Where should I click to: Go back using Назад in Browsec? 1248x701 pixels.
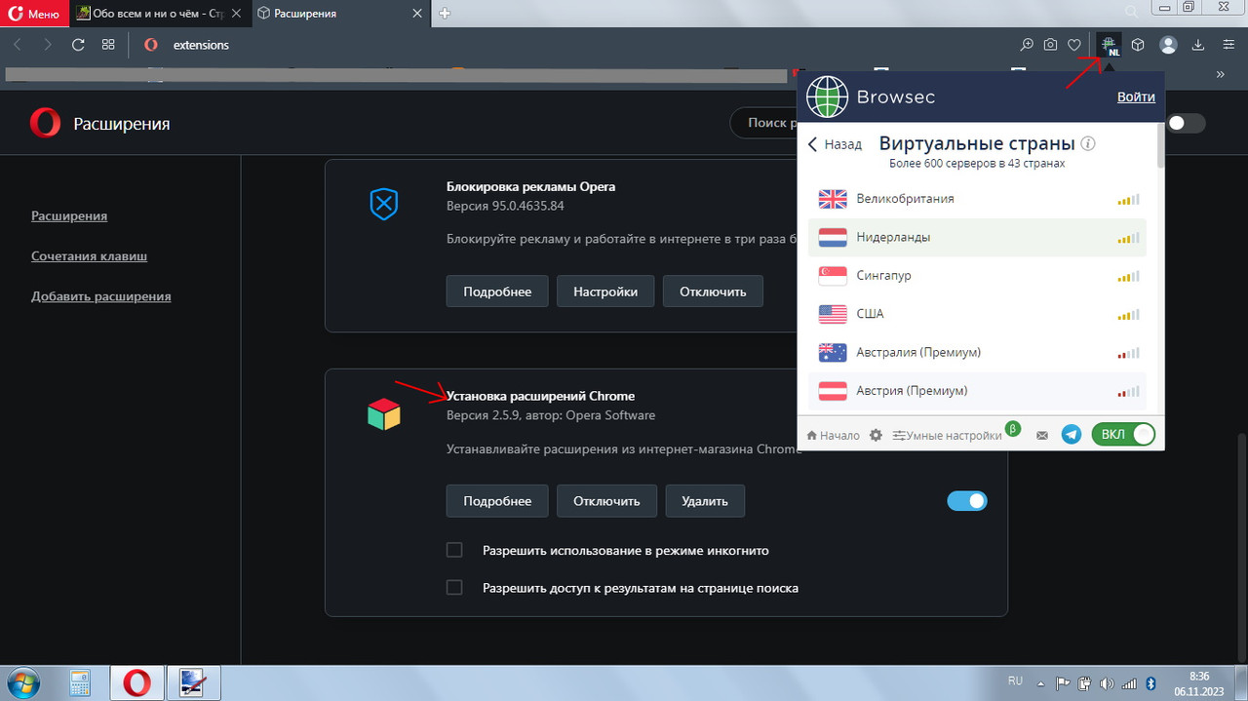pos(836,143)
